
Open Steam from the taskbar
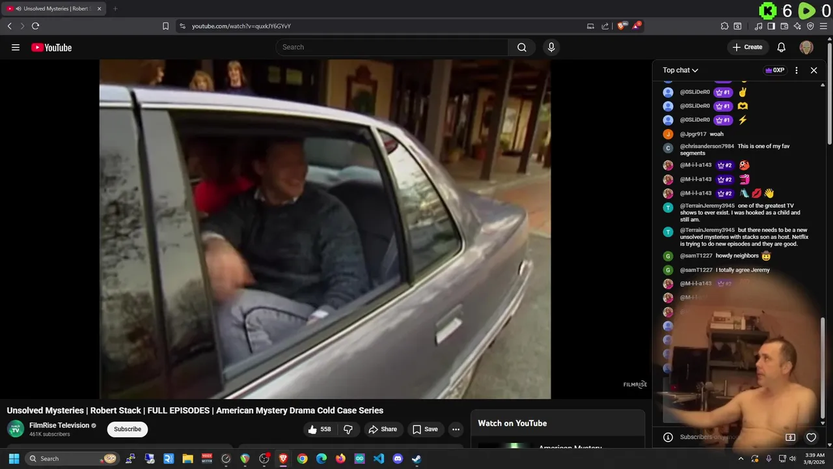coord(416,459)
